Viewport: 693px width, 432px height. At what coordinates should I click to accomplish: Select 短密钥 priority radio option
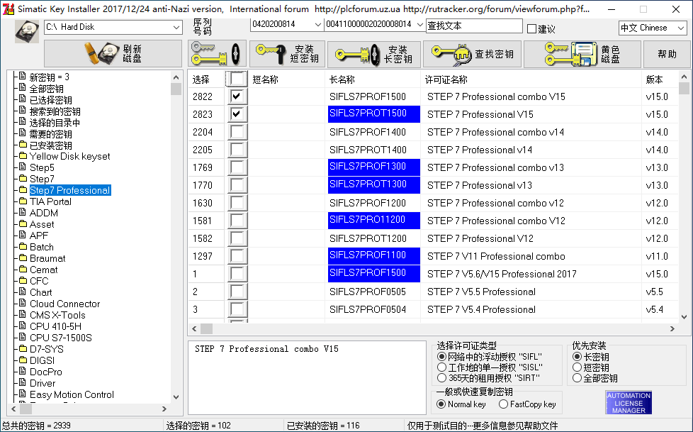(x=577, y=367)
